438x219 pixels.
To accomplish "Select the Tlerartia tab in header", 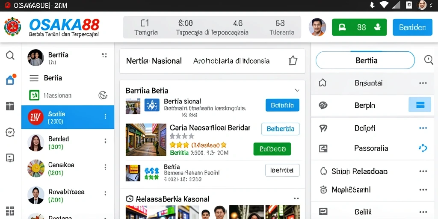I will coord(281,27).
